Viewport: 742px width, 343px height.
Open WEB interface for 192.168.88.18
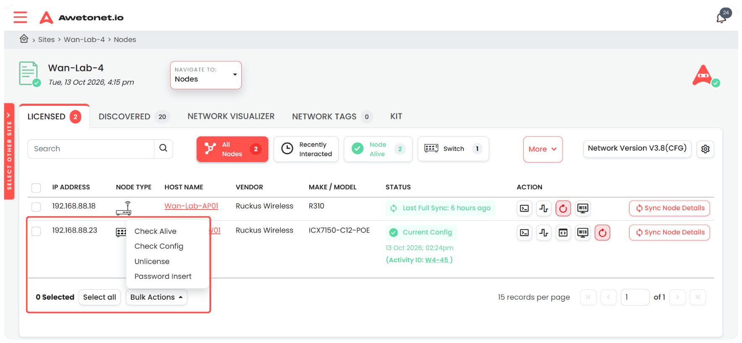pos(583,208)
